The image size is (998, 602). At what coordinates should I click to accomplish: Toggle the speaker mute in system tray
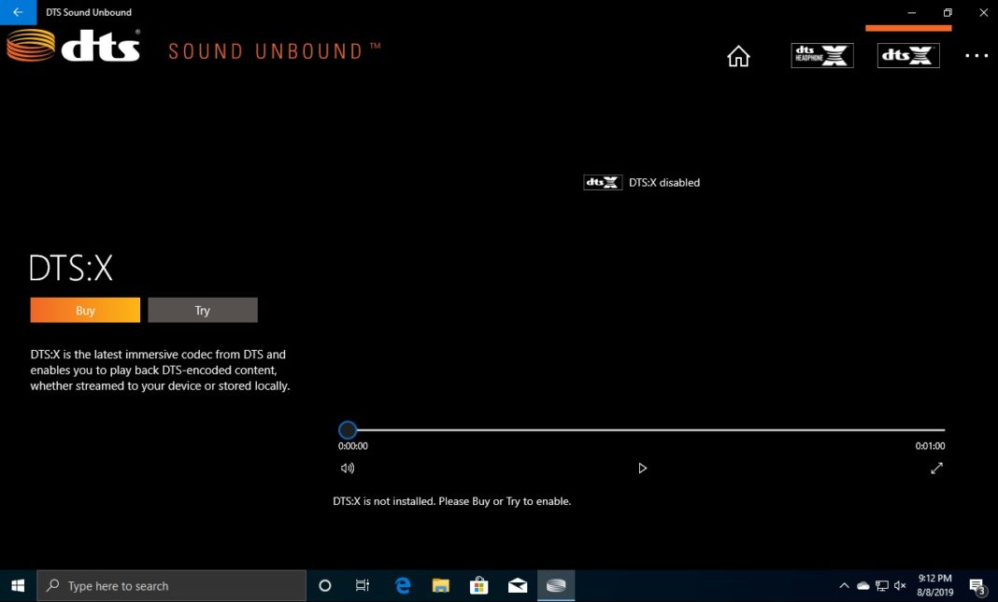click(x=899, y=585)
